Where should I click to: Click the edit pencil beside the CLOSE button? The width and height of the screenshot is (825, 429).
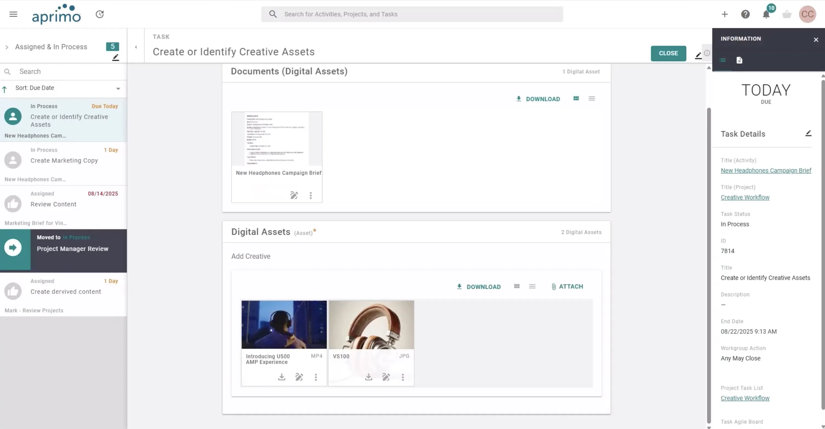(x=698, y=55)
